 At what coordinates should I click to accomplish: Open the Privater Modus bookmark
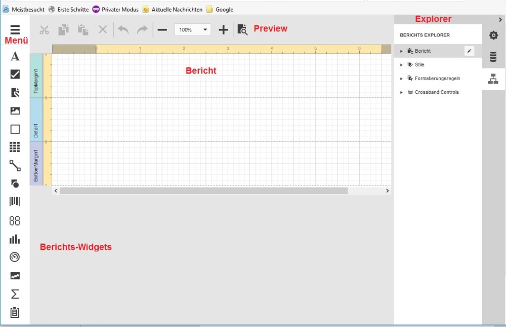pyautogui.click(x=115, y=10)
